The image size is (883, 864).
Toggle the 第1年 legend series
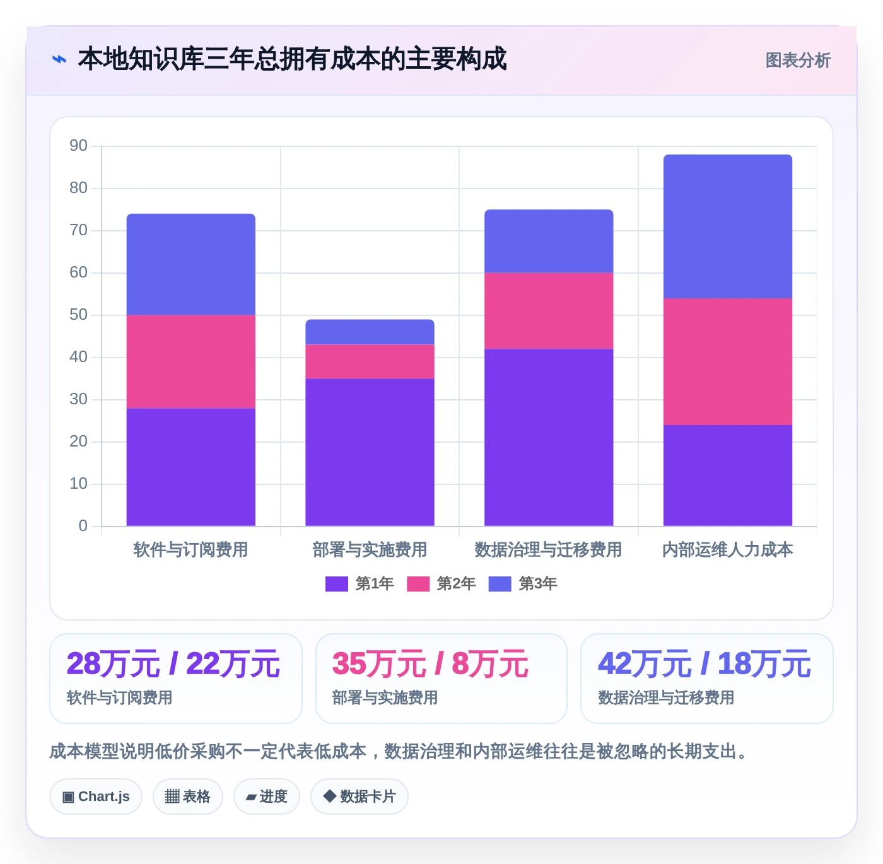pos(360,584)
